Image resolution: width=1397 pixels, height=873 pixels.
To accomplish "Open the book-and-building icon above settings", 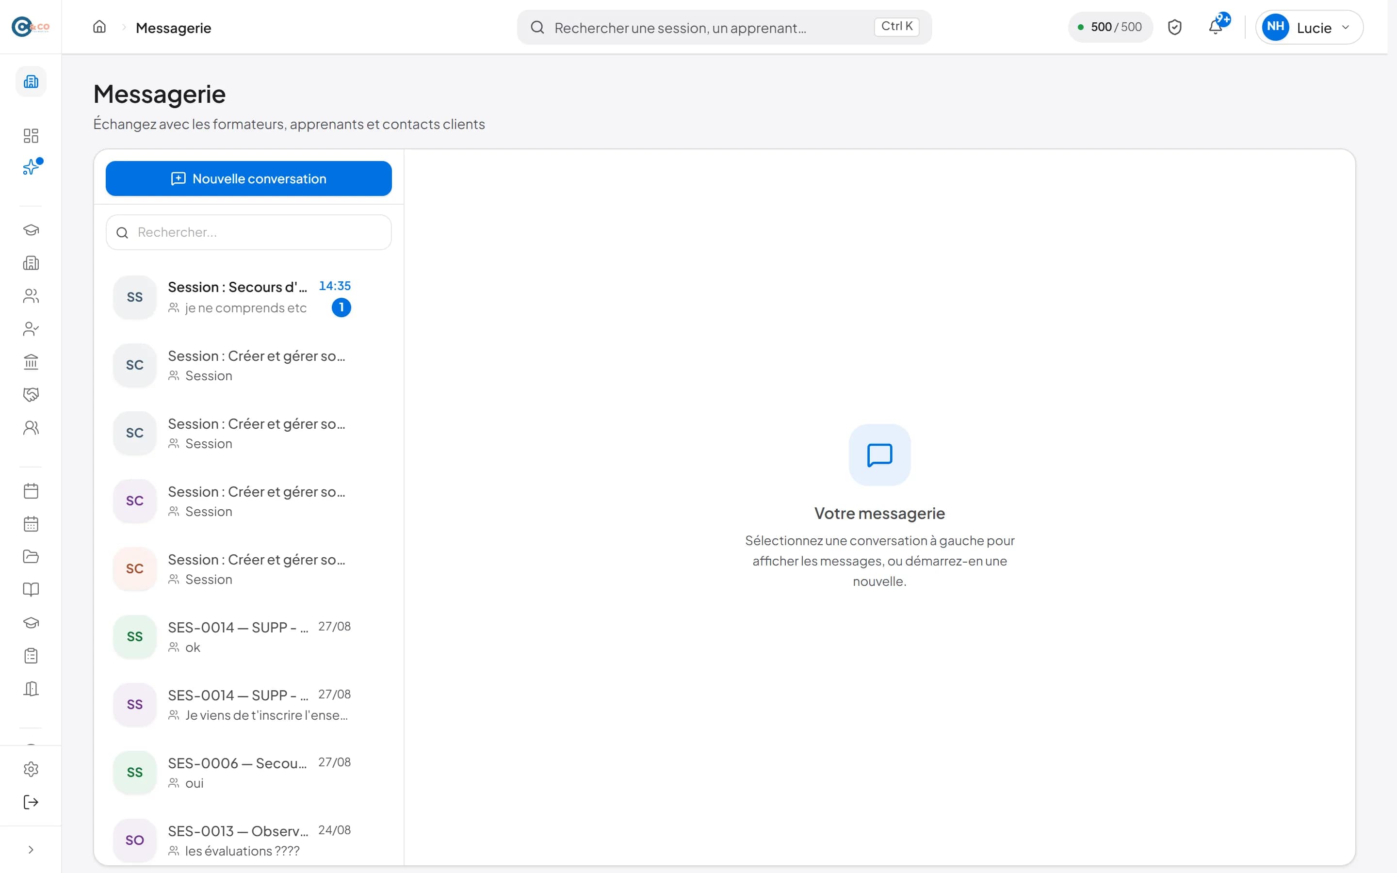I will (x=31, y=689).
